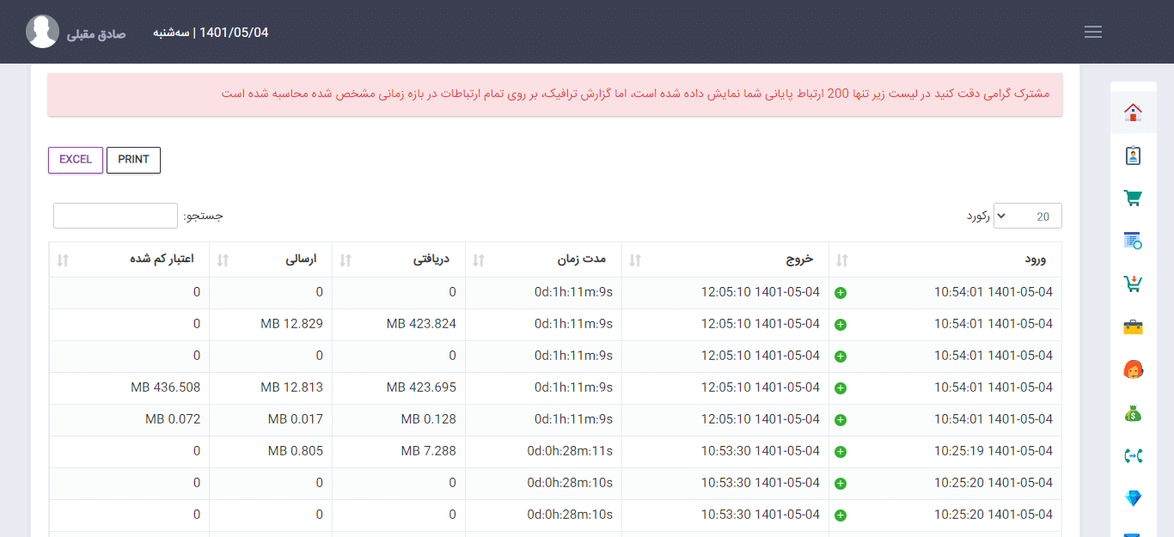Click the EXCEL export button
This screenshot has height=537, width=1174.
pos(76,160)
